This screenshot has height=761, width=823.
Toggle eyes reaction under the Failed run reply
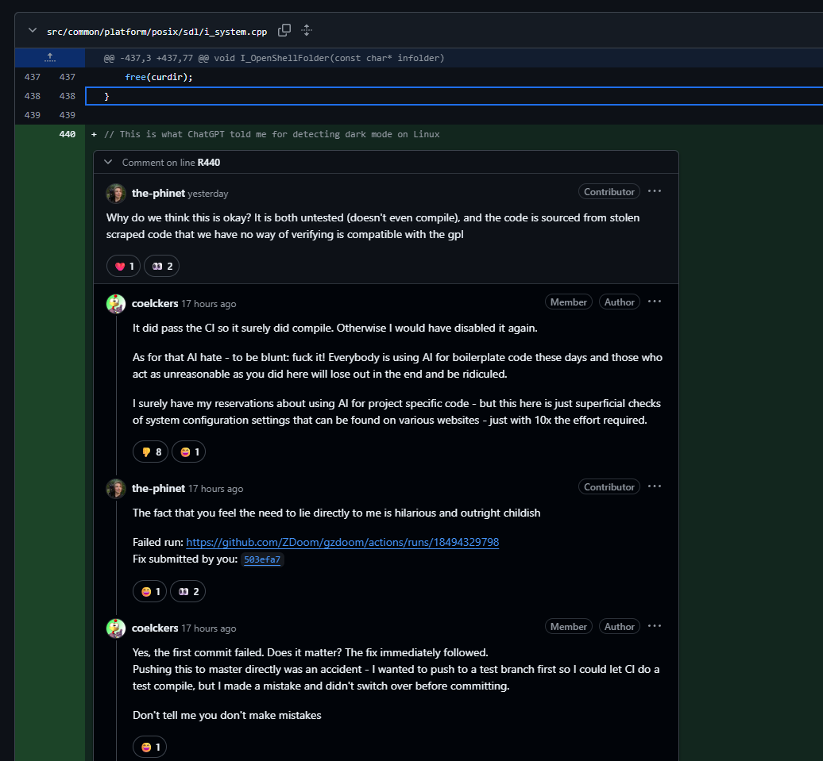[188, 592]
